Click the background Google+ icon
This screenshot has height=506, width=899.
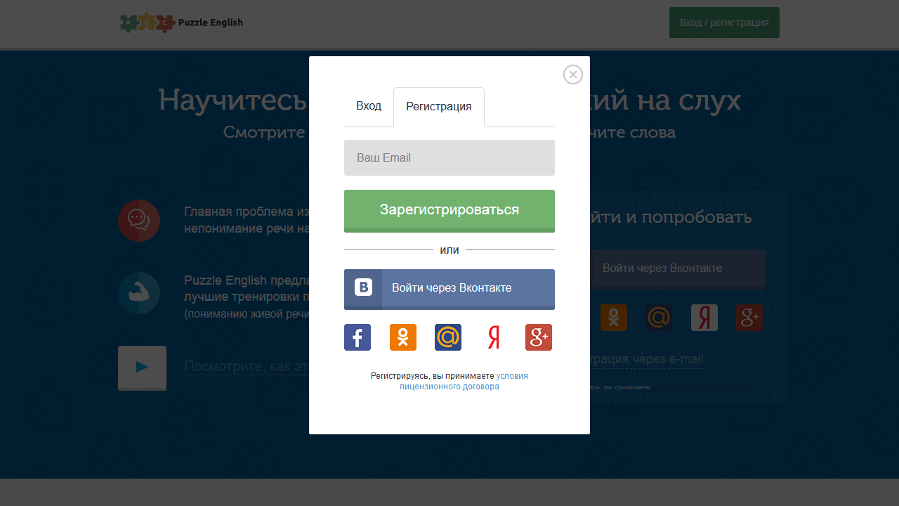coord(749,318)
